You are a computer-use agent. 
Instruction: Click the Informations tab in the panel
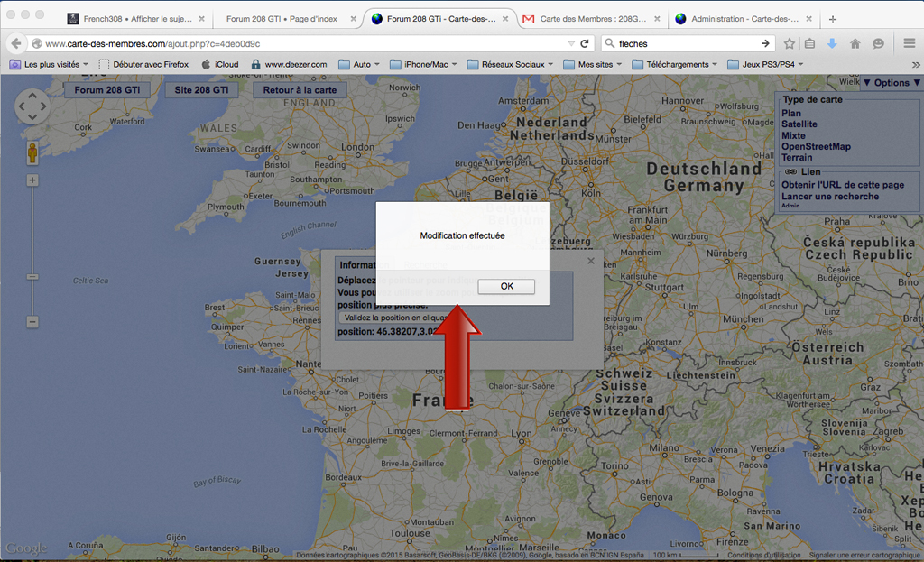(x=365, y=265)
